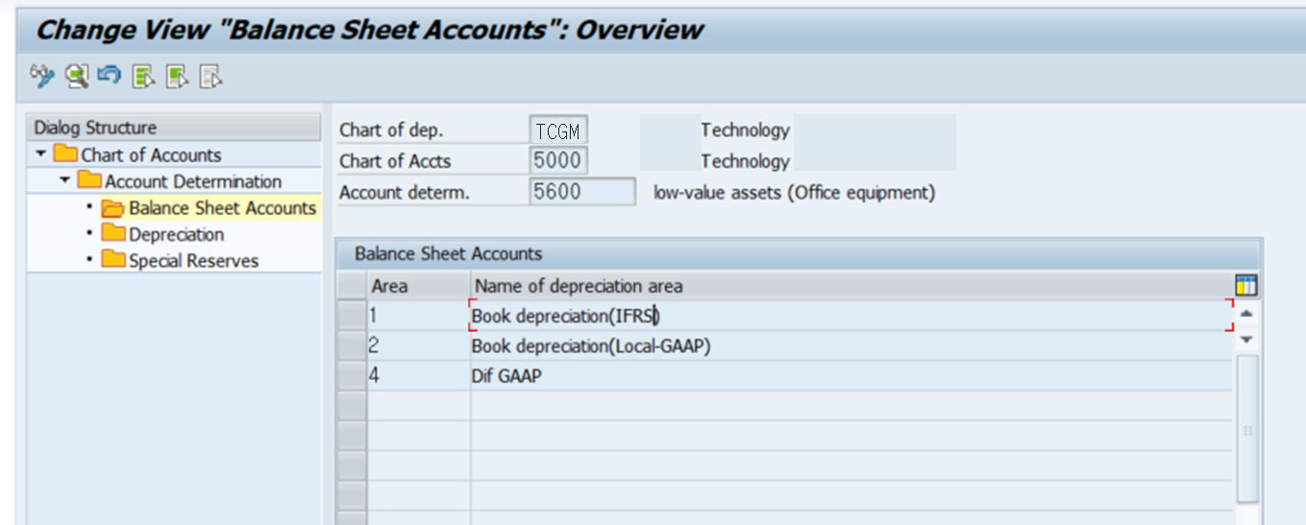Click the Area column header

pyautogui.click(x=419, y=286)
